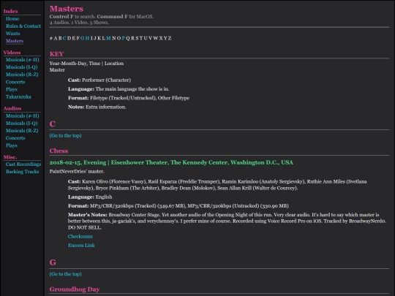Image resolution: width=395 pixels, height=296 pixels.
Task: Click the letter A in the alphabet index
Action: click(56, 38)
